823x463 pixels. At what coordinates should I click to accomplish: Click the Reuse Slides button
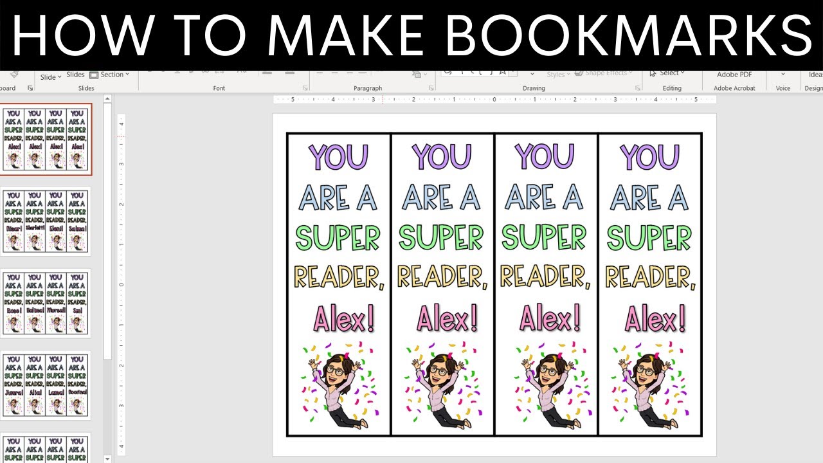75,75
